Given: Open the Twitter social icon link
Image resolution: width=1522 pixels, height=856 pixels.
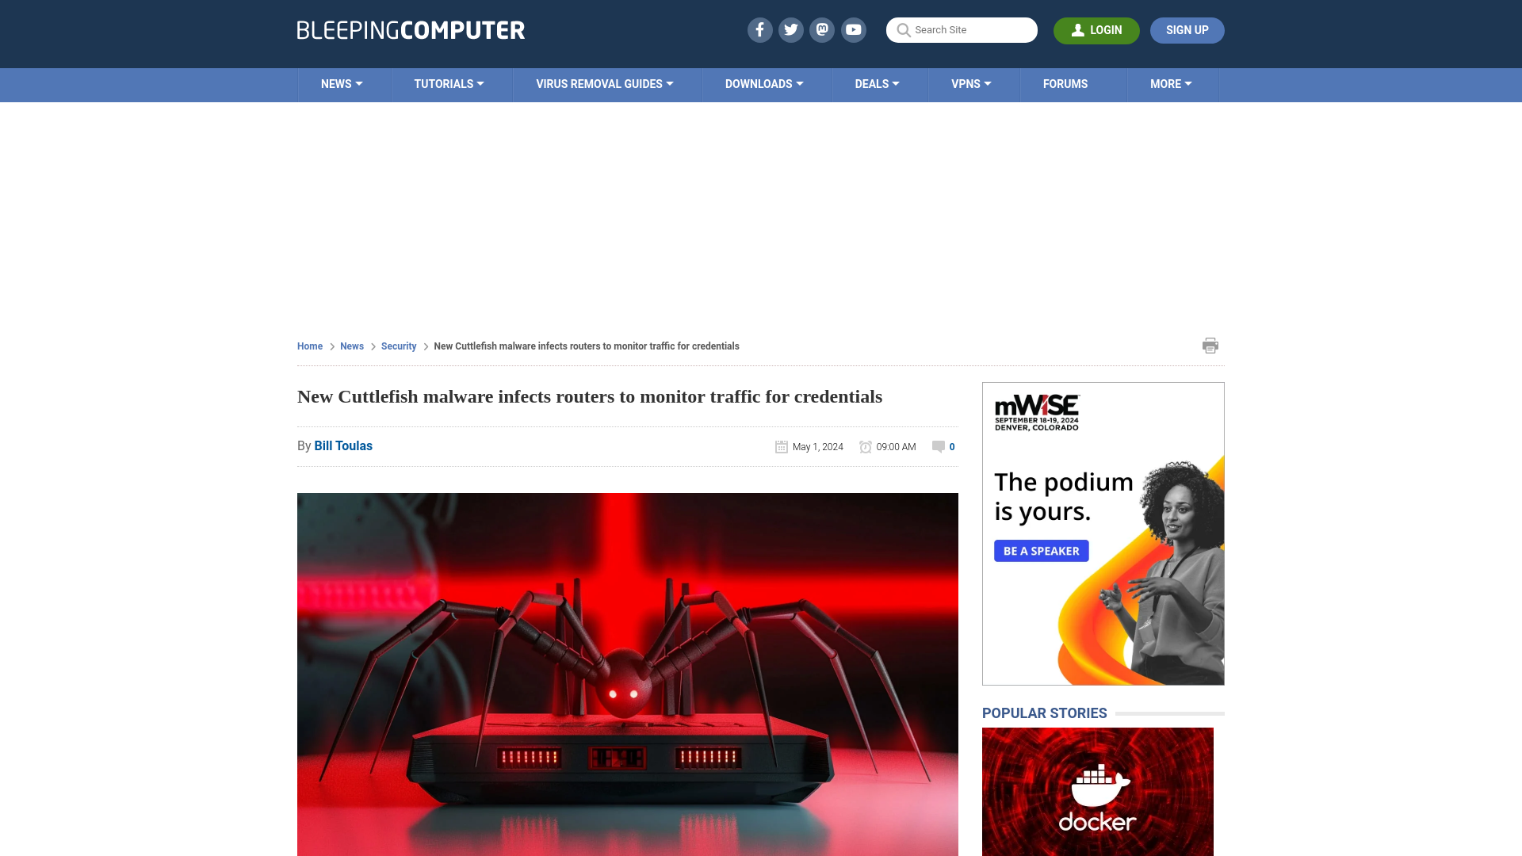Looking at the screenshot, I should coord(791,29).
